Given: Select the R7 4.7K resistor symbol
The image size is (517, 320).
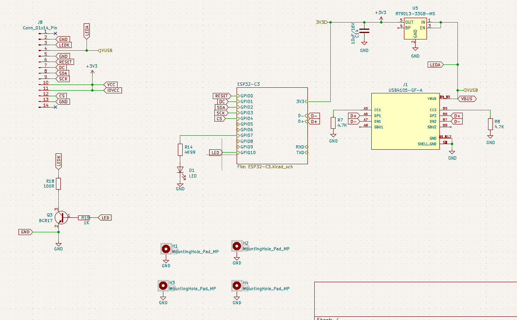Looking at the screenshot, I should [333, 123].
